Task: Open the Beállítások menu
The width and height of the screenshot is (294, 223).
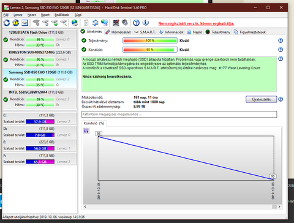Action: tap(62, 15)
